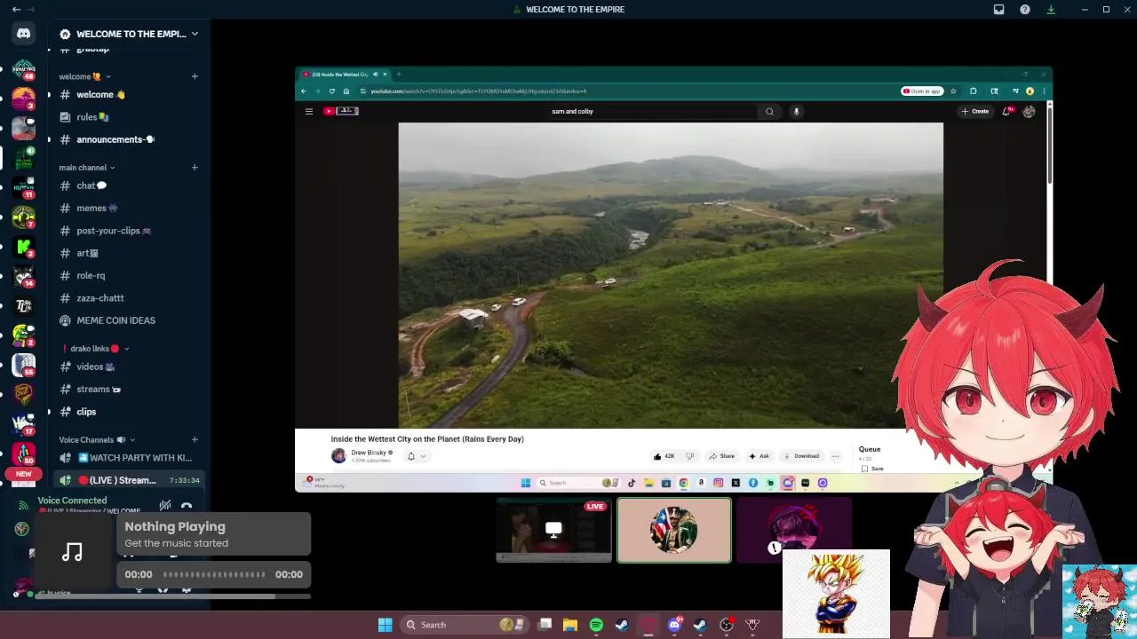The width and height of the screenshot is (1137, 639).
Task: Open Discord from the Windows taskbar
Action: pyautogui.click(x=674, y=625)
